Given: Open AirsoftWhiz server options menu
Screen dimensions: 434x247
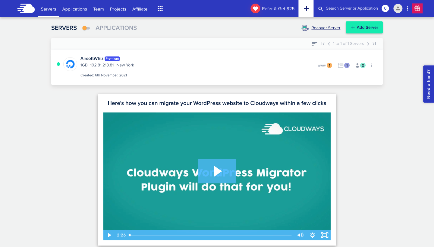Looking at the screenshot, I should click(371, 65).
